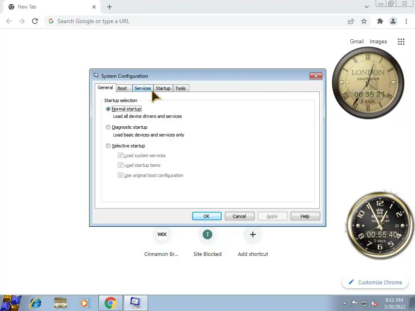Click Customize Chrome button
This screenshot has height=311, width=415.
pos(376,282)
